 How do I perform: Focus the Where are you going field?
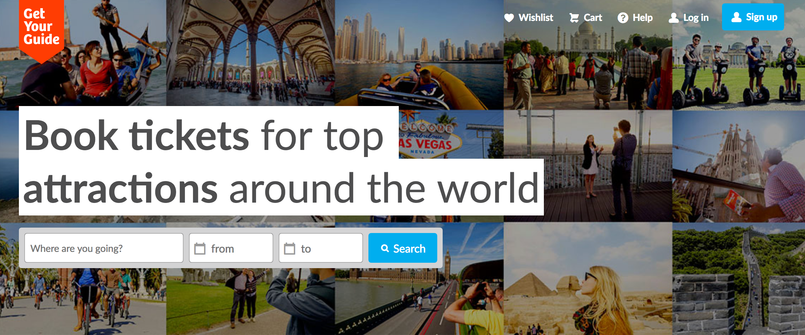click(x=104, y=248)
